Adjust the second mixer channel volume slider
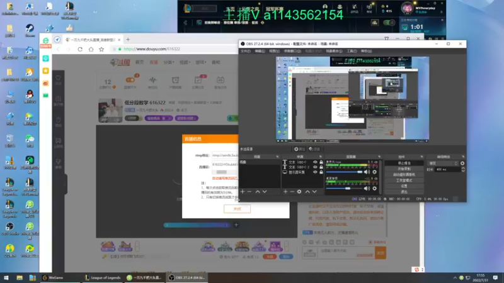504x283 pixels. [x=344, y=188]
